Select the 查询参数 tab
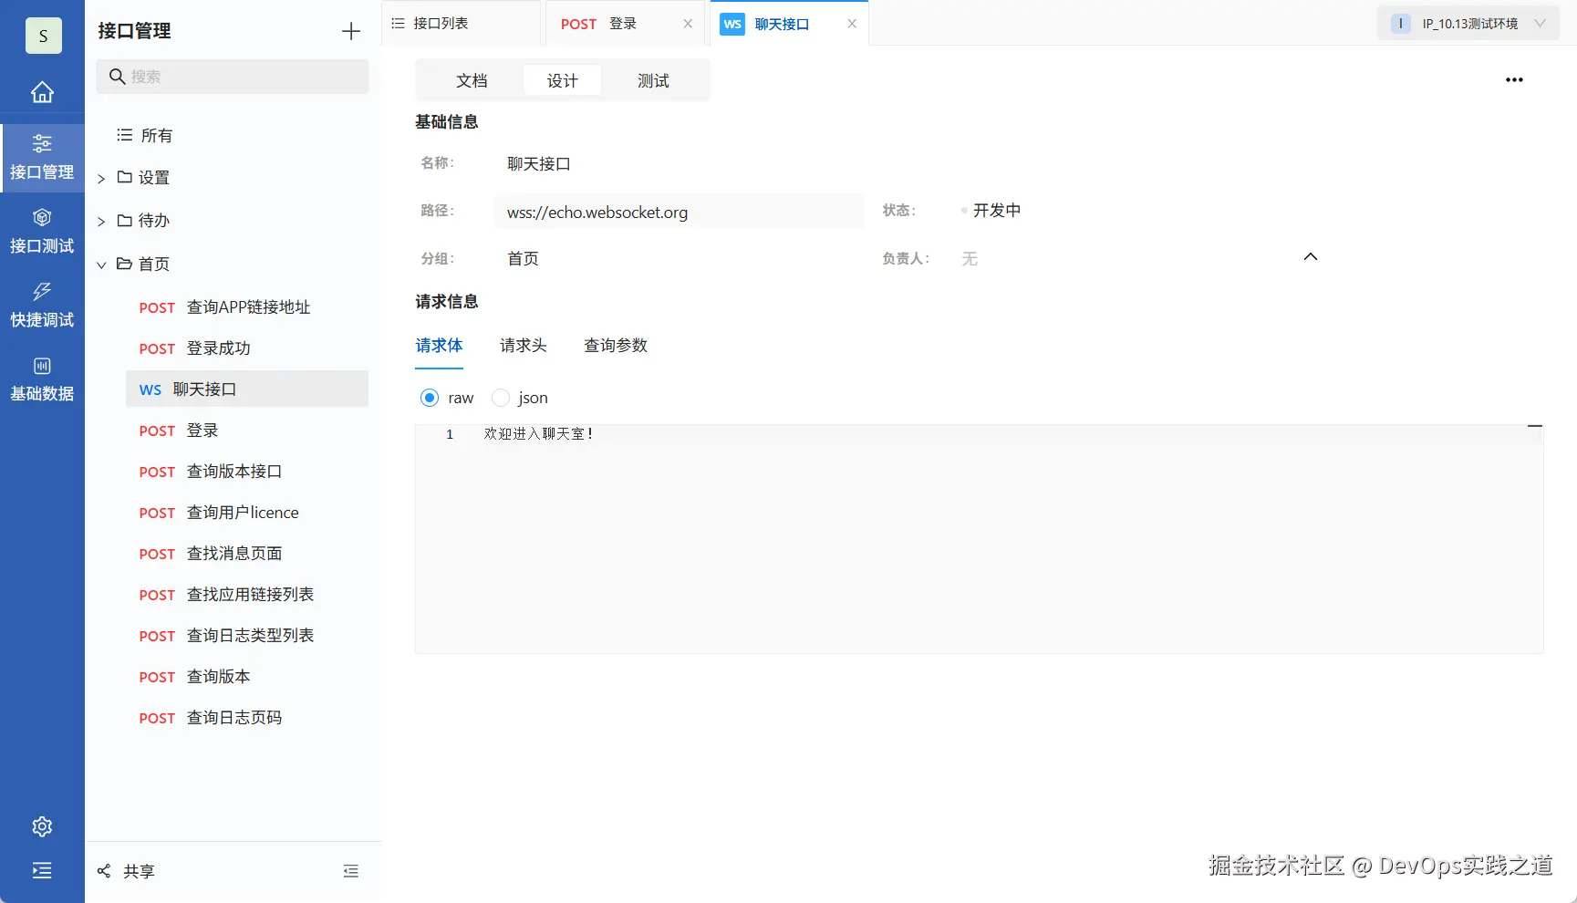This screenshot has height=903, width=1577. pyautogui.click(x=616, y=346)
